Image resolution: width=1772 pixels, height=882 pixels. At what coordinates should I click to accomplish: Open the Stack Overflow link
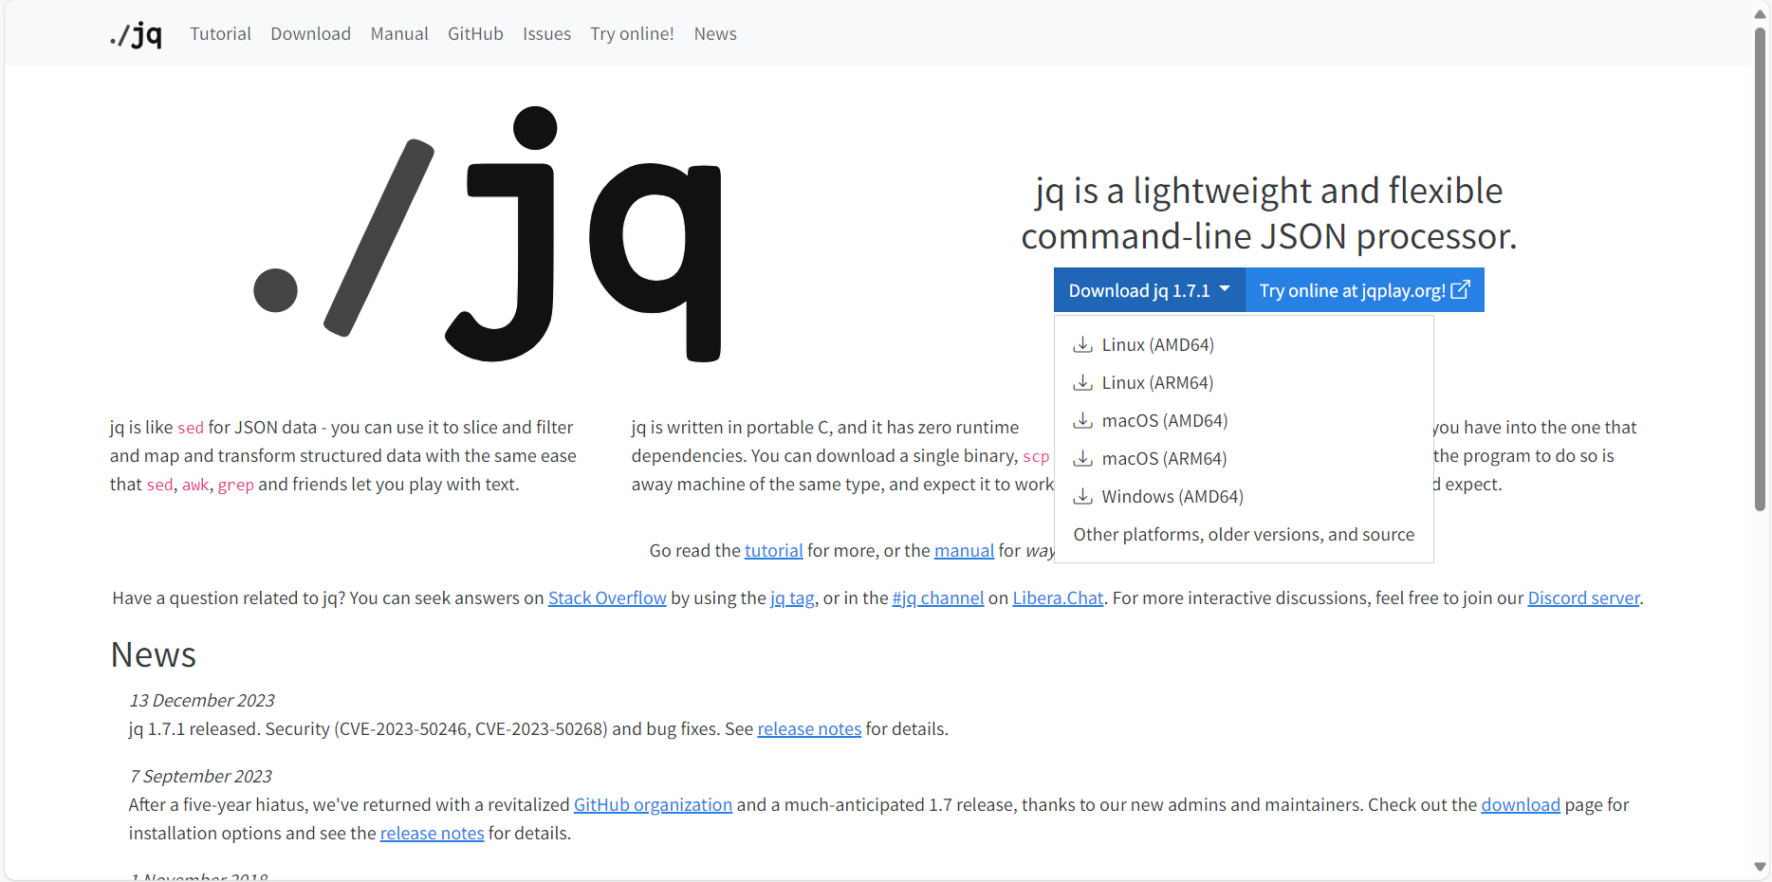(x=607, y=598)
